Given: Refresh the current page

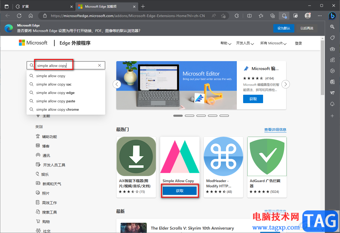Looking at the screenshot, I should [x=19, y=16].
